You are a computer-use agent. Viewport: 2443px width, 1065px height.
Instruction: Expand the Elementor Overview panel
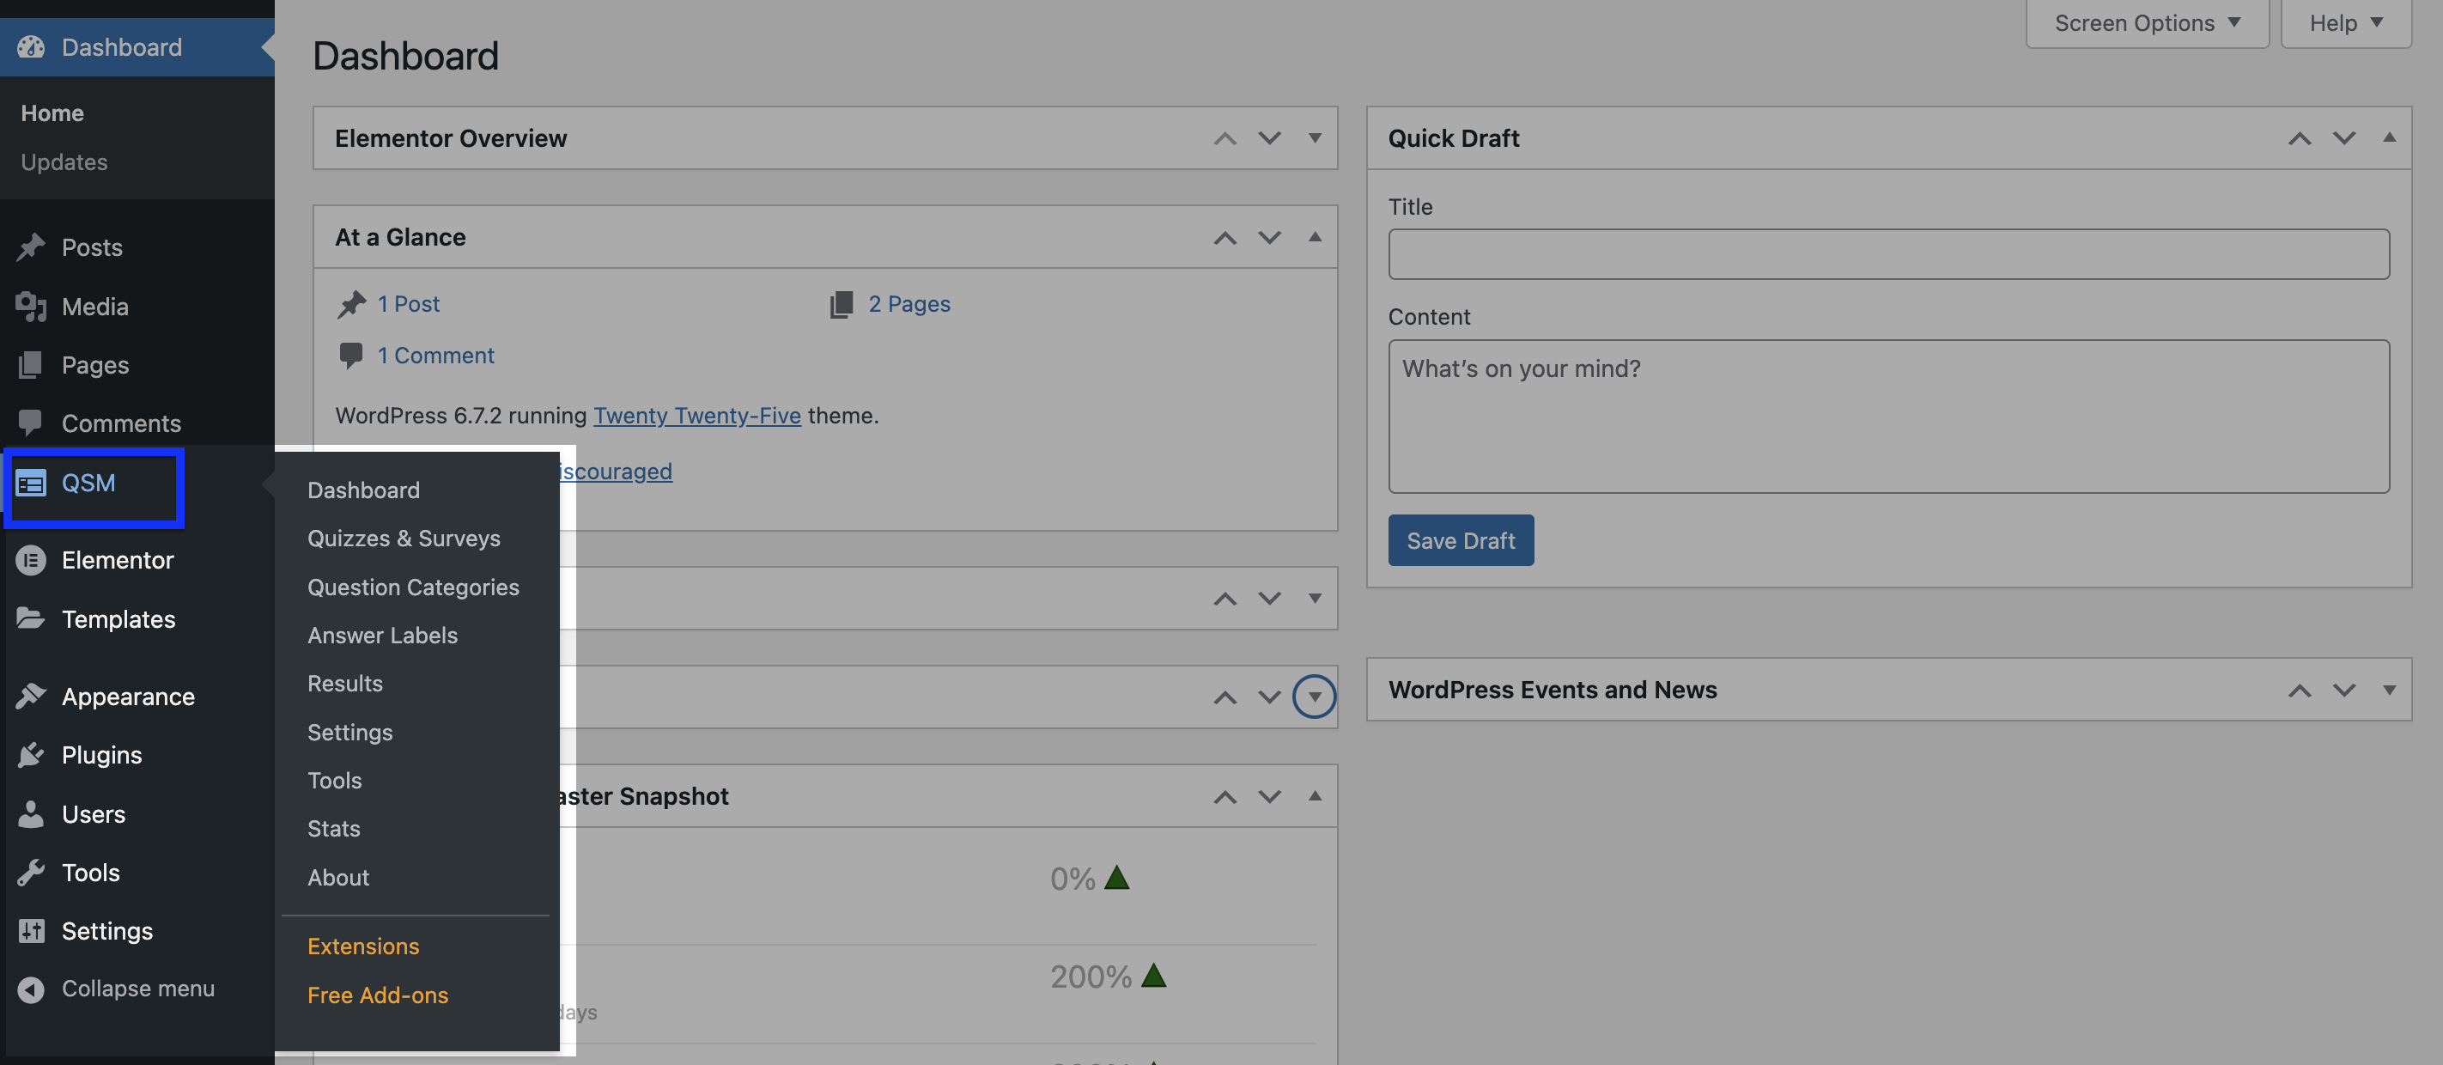[1314, 137]
